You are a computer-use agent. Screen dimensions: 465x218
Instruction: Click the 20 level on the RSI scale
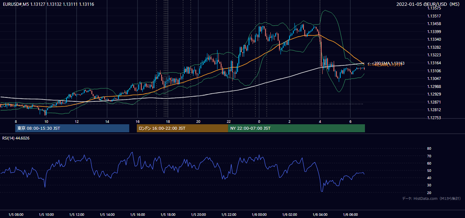pos(429,193)
